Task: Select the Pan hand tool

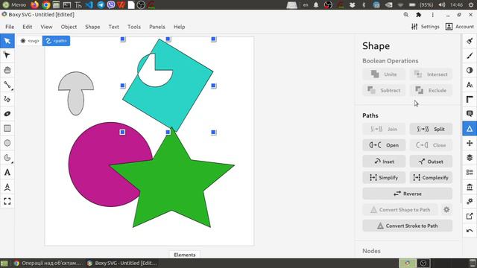Action: [7, 70]
